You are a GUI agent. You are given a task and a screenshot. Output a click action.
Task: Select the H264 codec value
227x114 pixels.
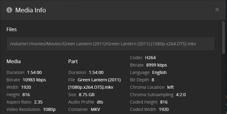pyautogui.click(x=150, y=58)
